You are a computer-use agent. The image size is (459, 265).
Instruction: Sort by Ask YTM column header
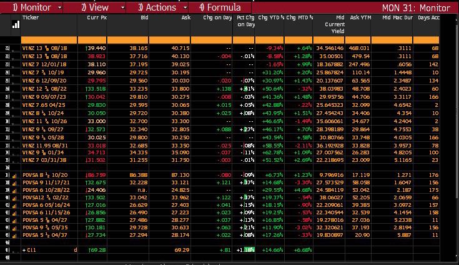point(360,17)
